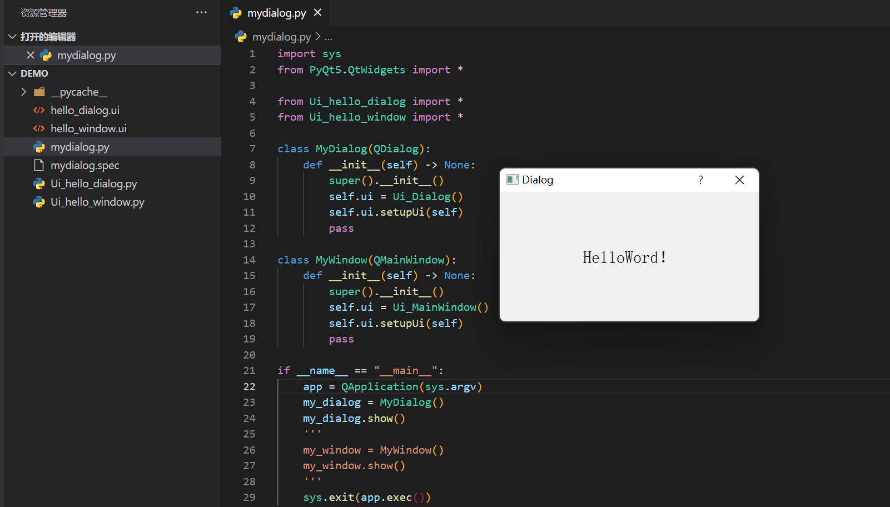Expand the __pycache__ folder chevron
Viewport: 890px width, 507px height.
[23, 92]
